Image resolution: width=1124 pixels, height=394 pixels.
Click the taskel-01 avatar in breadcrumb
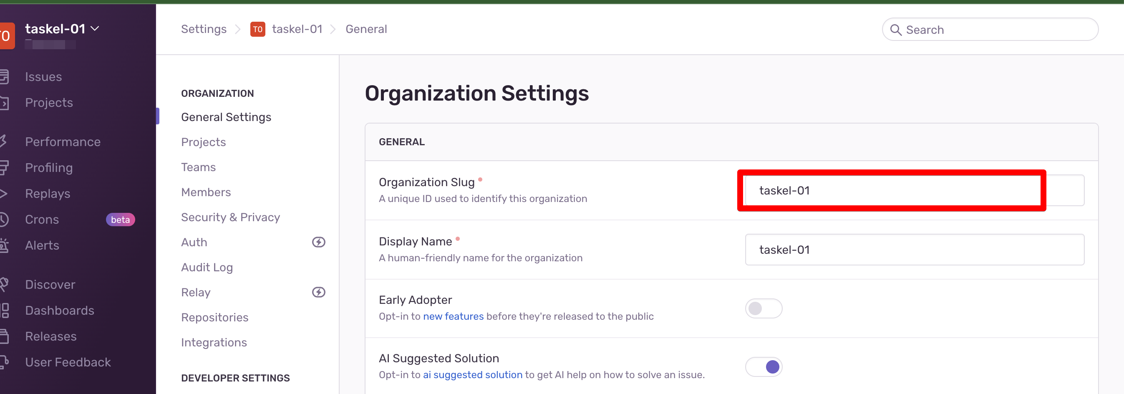257,29
